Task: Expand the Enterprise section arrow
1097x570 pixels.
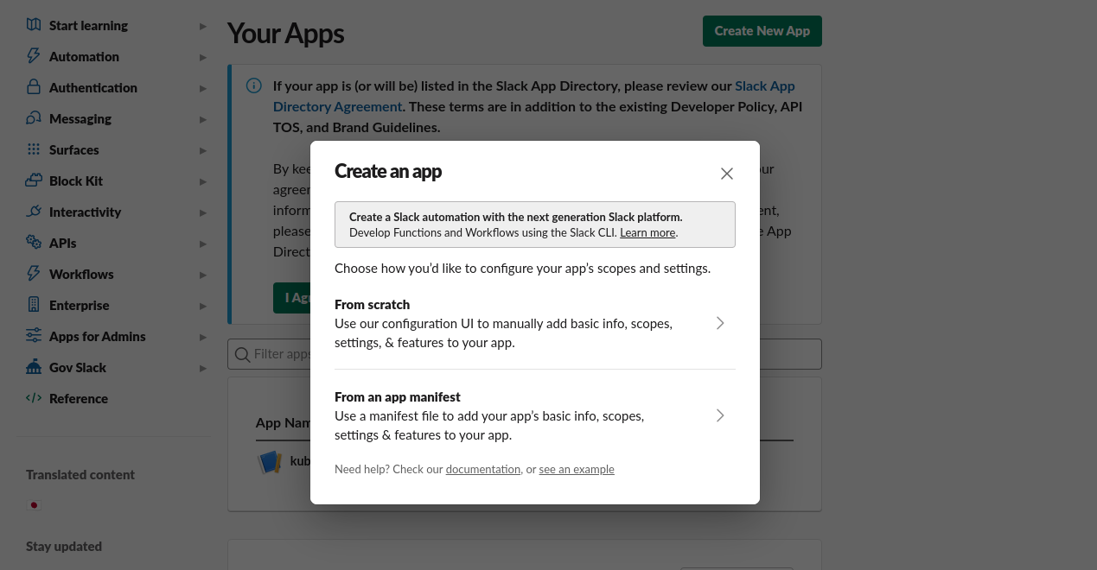Action: (x=202, y=306)
